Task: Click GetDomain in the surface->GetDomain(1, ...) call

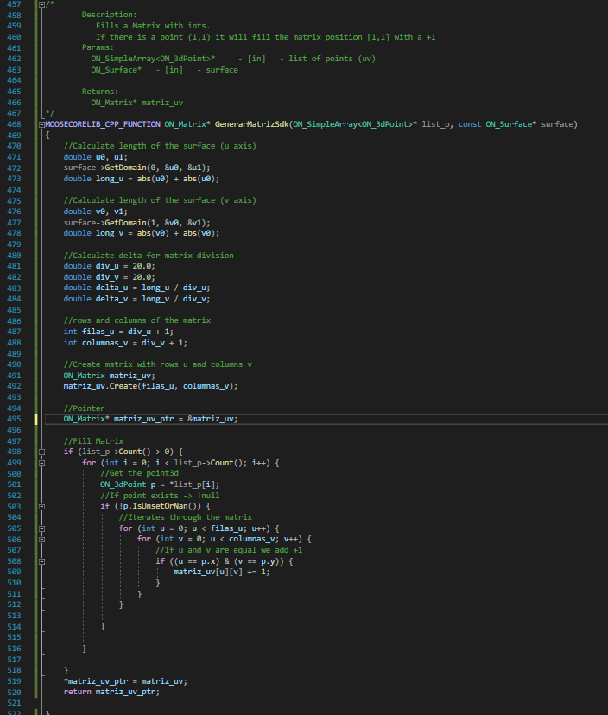Action: (125, 223)
